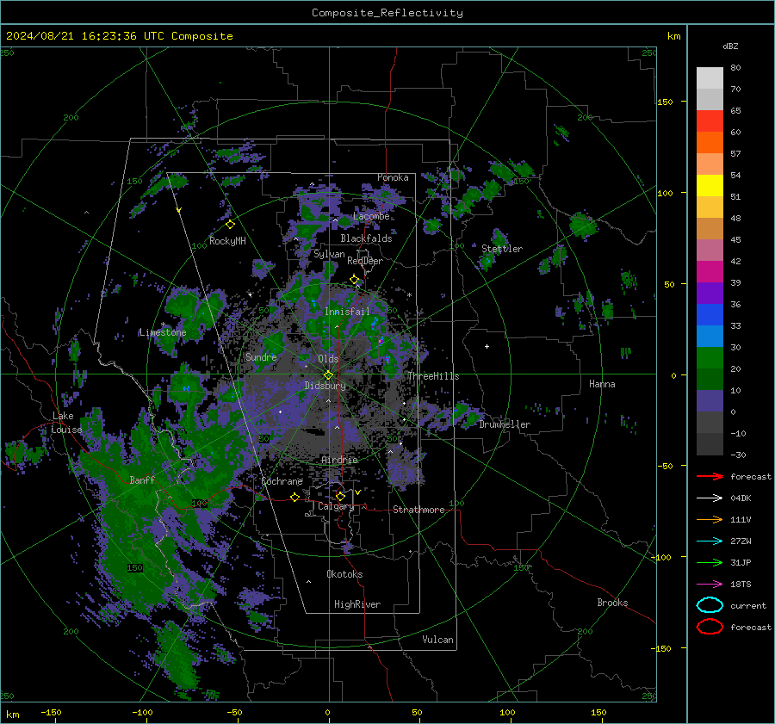Click the yellow diamond marker below Cochrane

(294, 497)
